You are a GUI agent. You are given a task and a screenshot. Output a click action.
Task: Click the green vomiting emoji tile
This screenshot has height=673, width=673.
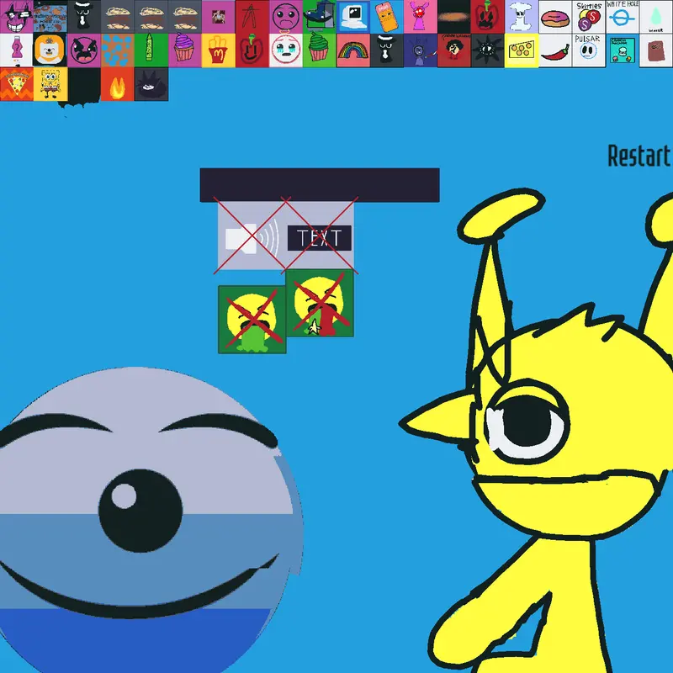coord(252,320)
